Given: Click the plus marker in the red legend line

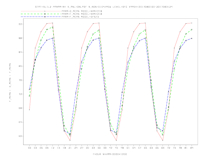Looking at the screenshot, I should pyautogui.click(x=45, y=11).
